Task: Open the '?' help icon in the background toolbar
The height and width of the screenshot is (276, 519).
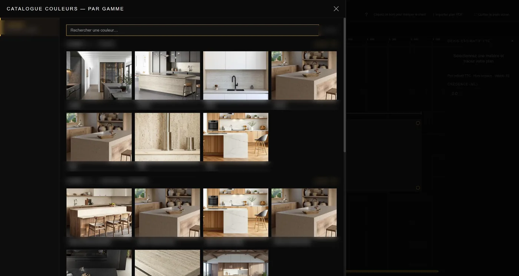Action: (x=366, y=14)
